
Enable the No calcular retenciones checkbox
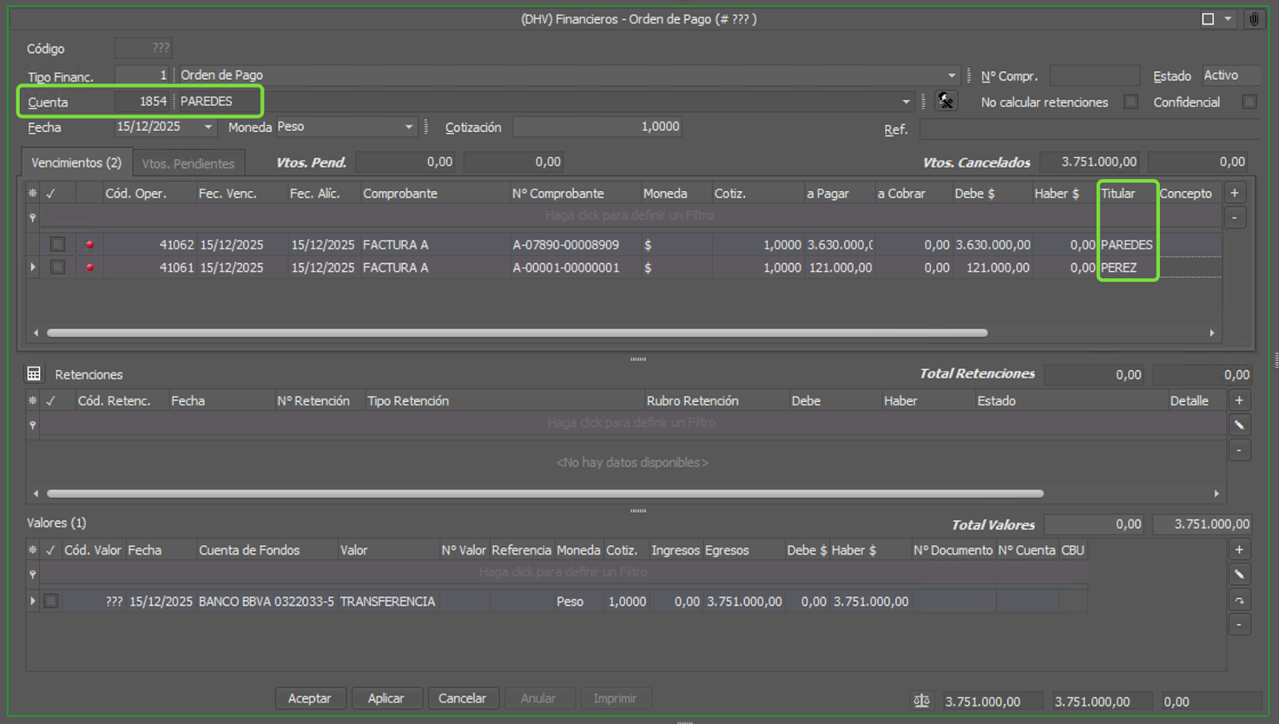1130,101
